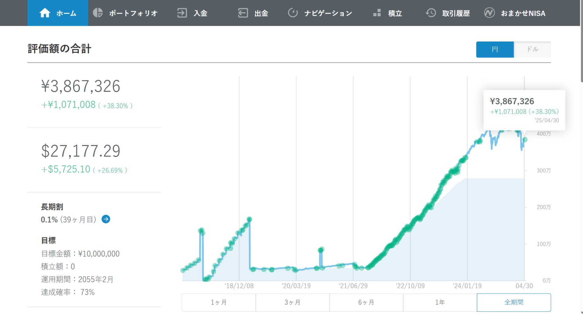Click the +$5,725.10 dollar gain text
Image resolution: width=583 pixels, height=315 pixels.
[66, 169]
